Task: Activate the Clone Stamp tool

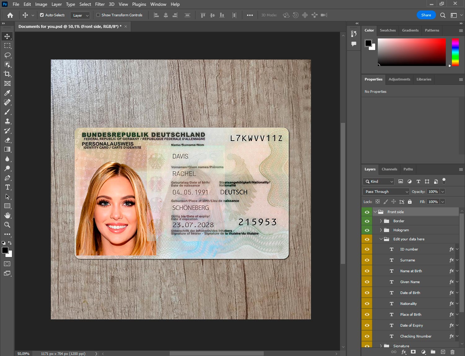Action: point(7,121)
